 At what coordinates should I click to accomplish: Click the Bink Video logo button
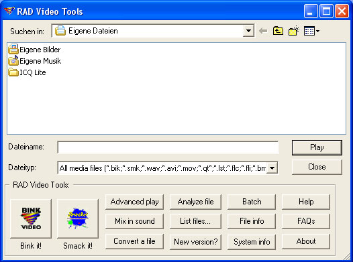pyautogui.click(x=31, y=218)
